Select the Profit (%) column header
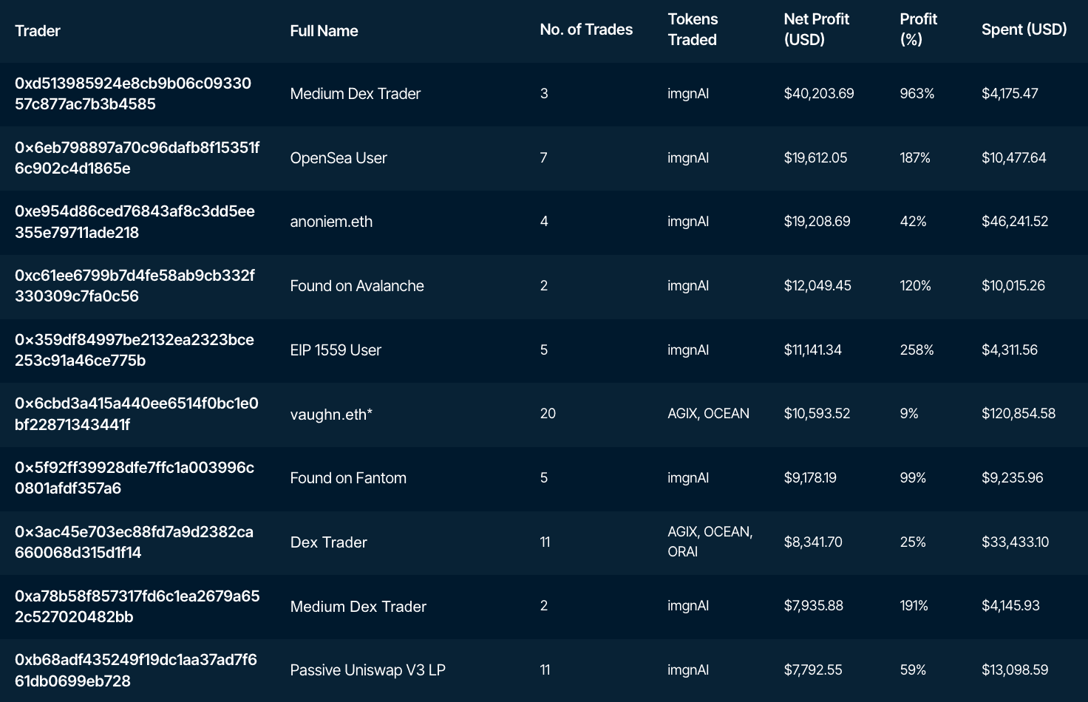This screenshot has width=1088, height=702. (918, 30)
